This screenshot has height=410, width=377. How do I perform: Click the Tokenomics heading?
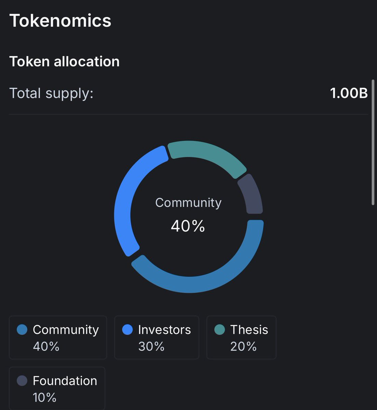pos(60,20)
